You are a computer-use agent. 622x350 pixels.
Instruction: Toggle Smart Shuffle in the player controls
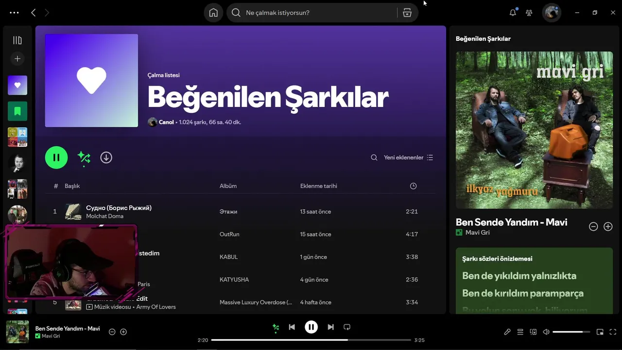point(276,327)
